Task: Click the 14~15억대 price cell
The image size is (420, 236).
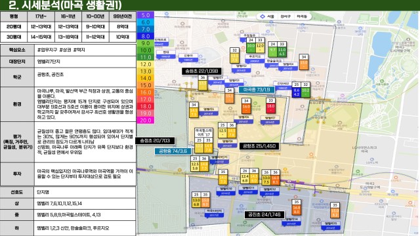Action: pos(41,37)
